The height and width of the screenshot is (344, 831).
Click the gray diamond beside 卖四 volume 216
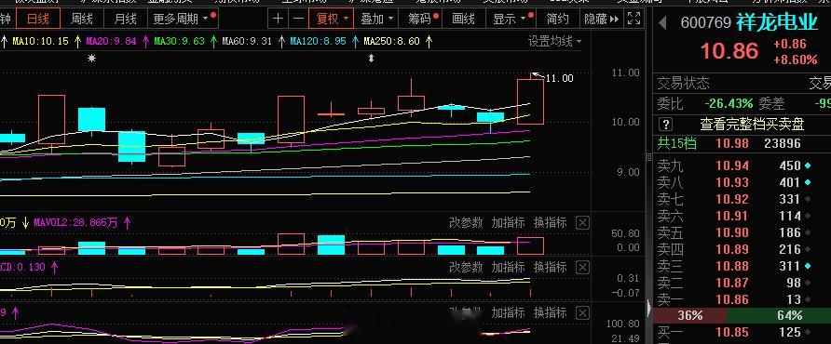click(808, 249)
